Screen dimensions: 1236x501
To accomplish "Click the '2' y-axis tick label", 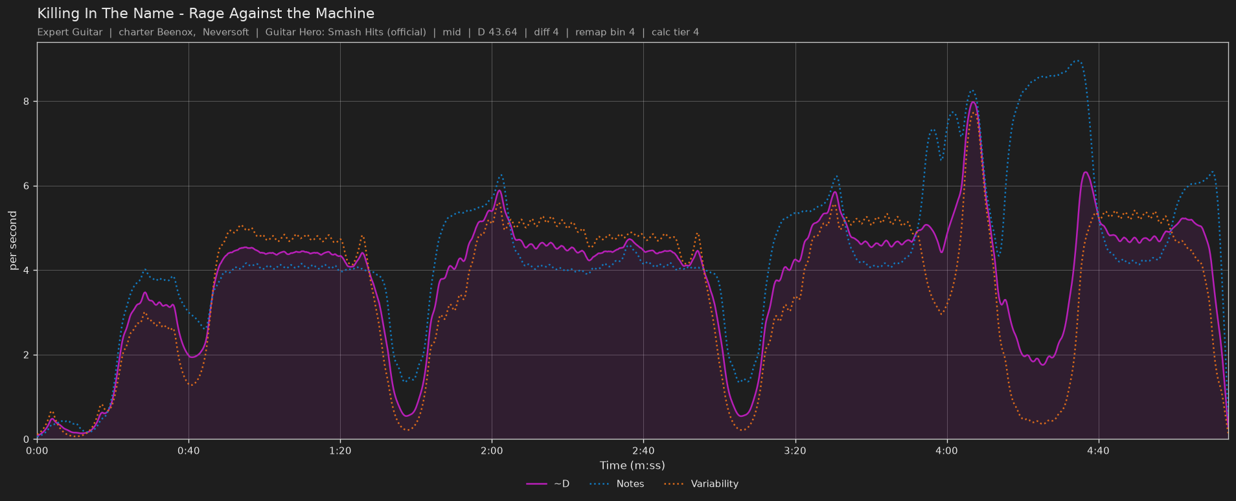I will (27, 355).
